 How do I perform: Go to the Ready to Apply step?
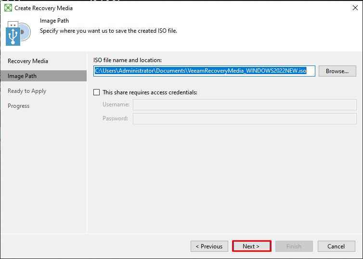point(27,91)
